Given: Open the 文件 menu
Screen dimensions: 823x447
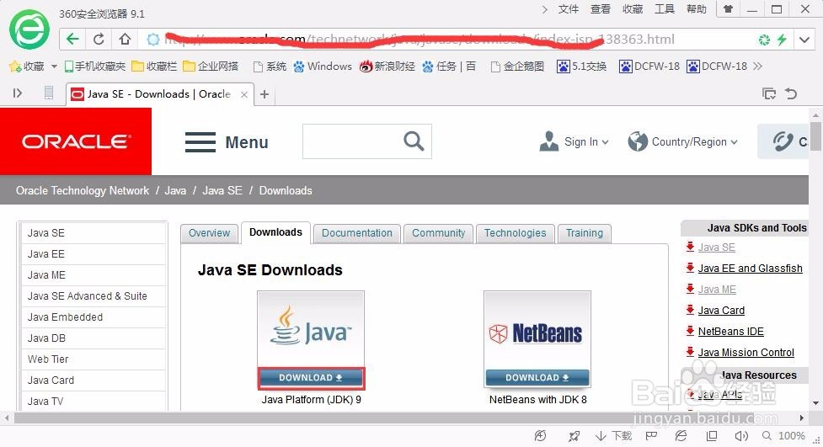Looking at the screenshot, I should (x=569, y=9).
